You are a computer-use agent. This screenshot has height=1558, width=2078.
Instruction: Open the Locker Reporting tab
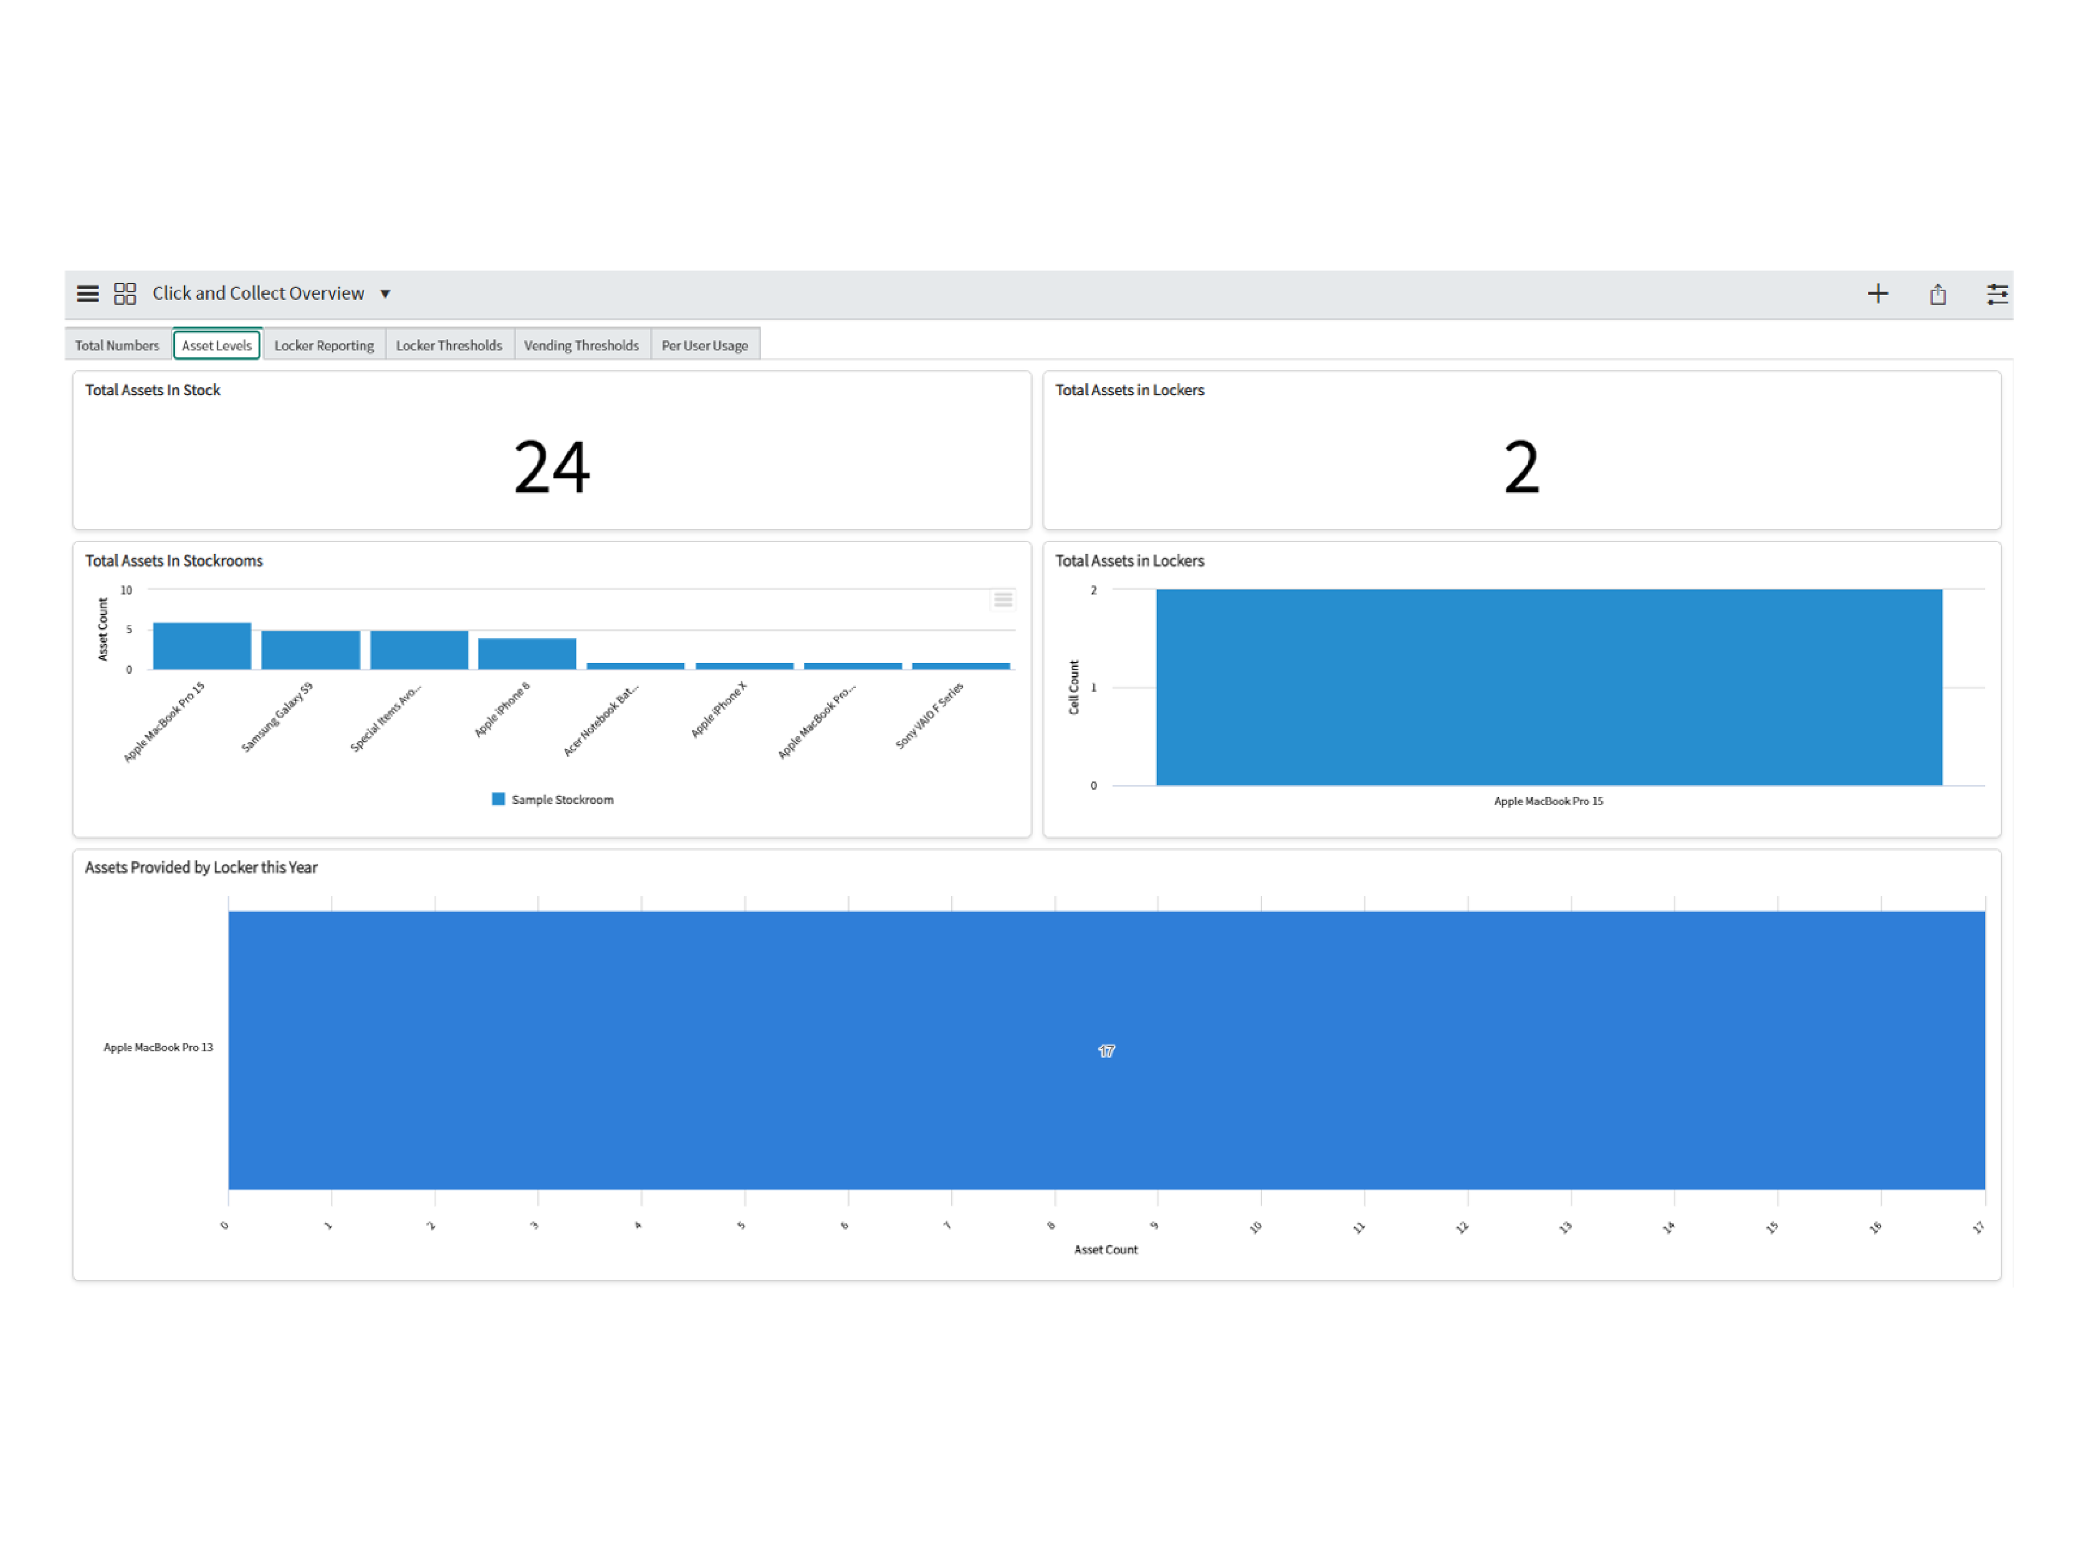point(324,345)
